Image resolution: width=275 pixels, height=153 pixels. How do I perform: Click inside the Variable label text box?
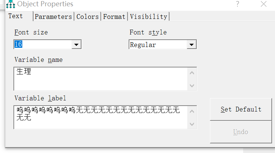coord(100,117)
